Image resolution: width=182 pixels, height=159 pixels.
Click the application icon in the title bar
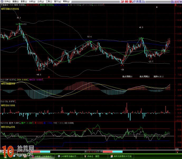(2, 2)
